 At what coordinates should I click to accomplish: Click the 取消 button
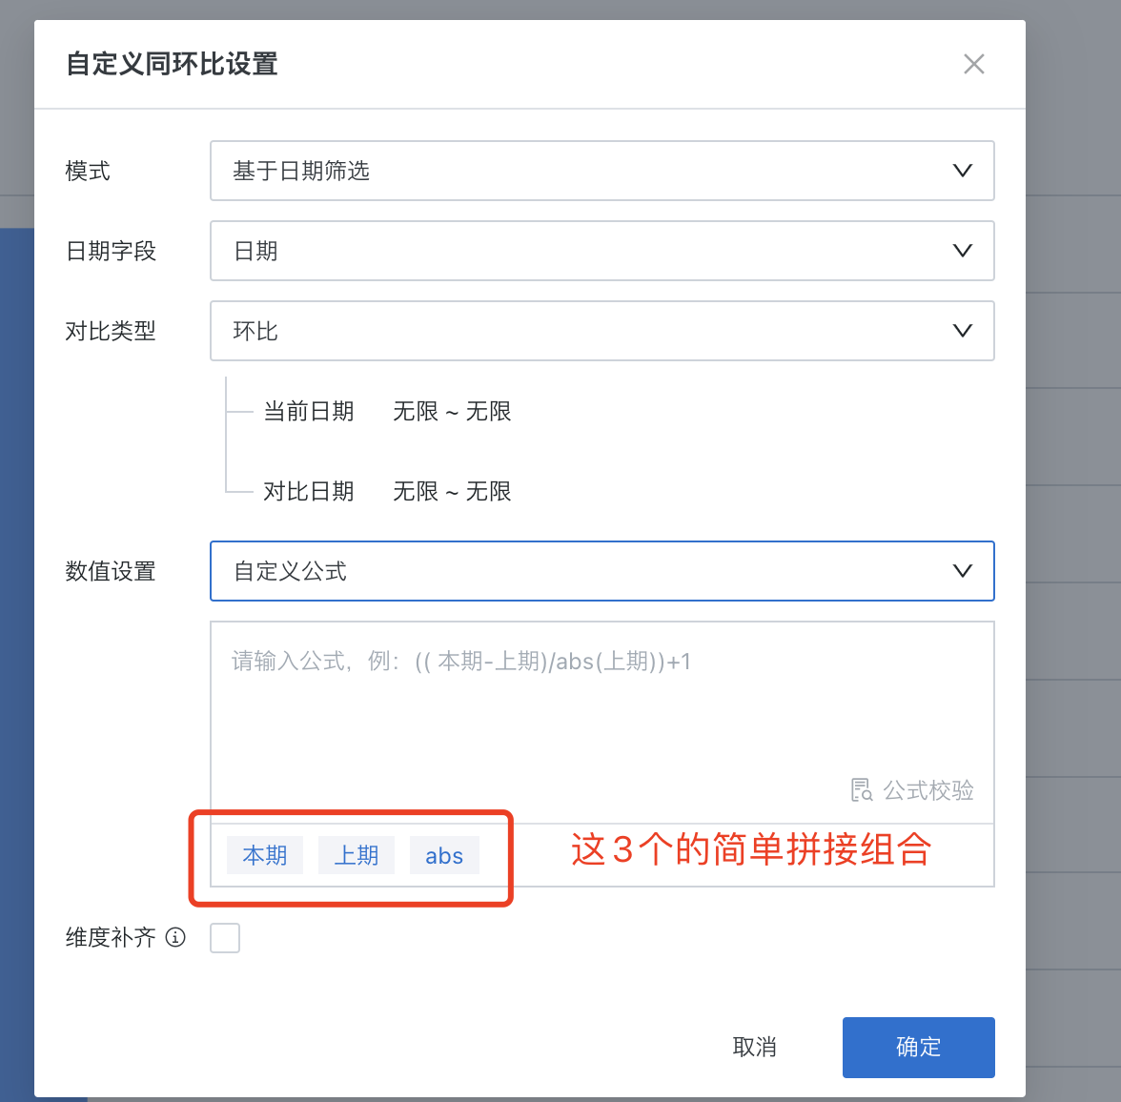tap(754, 1047)
